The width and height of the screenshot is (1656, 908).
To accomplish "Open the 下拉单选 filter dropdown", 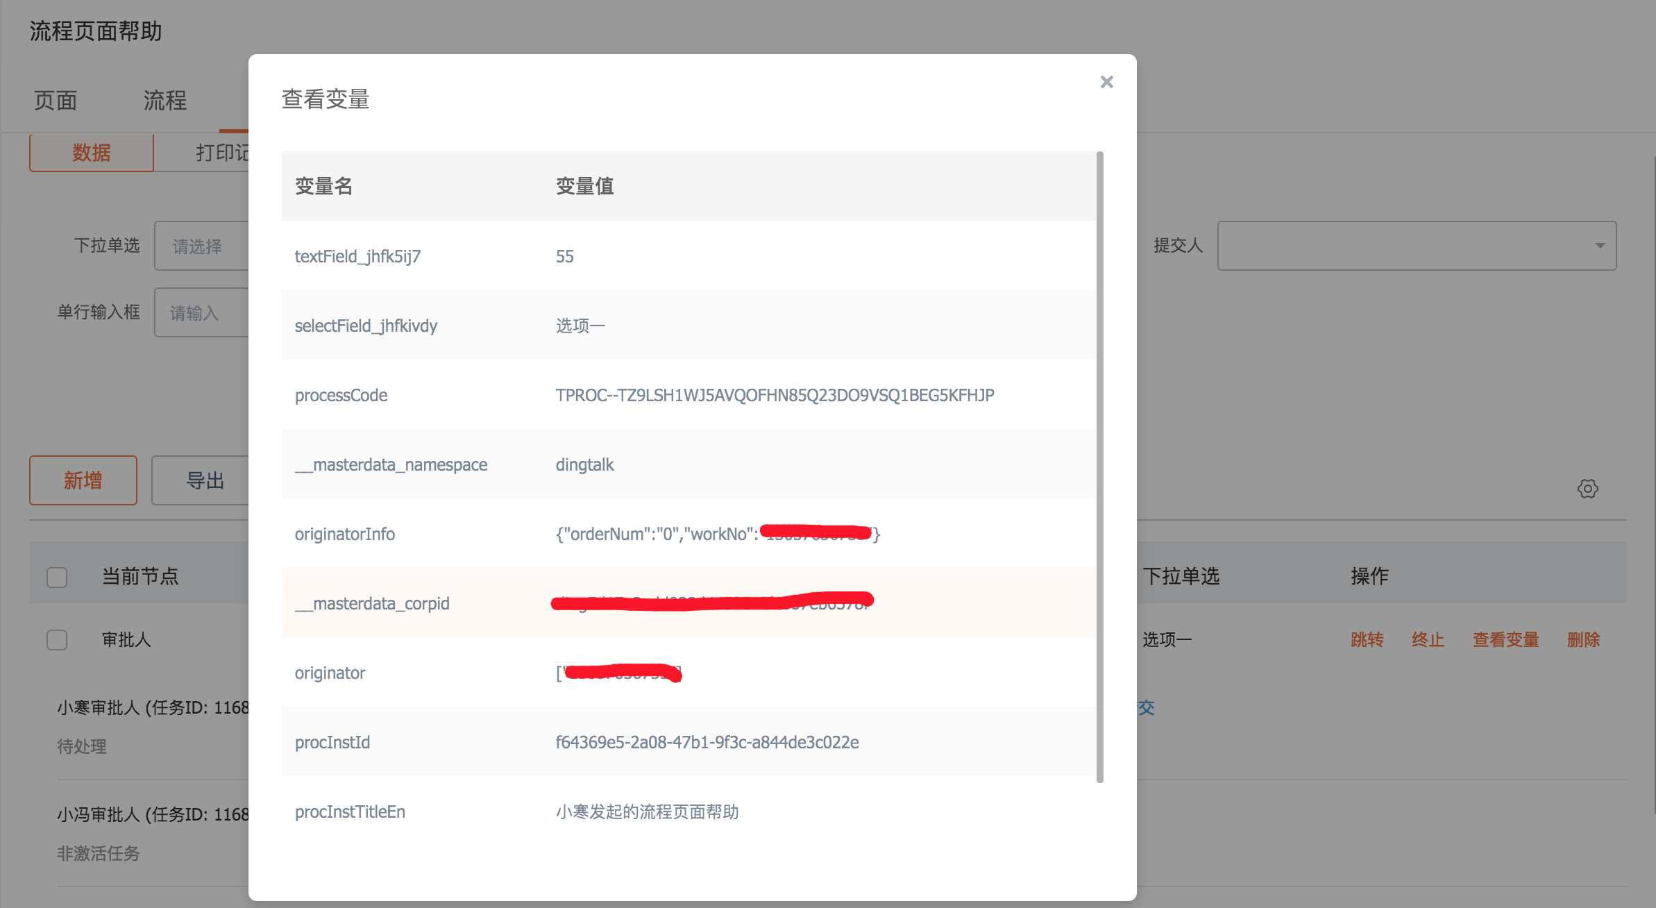I will [201, 246].
